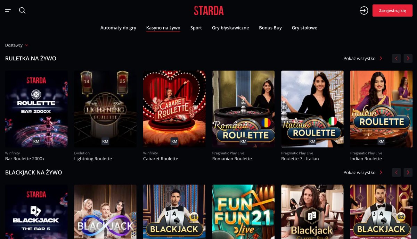This screenshot has width=417, height=239.
Task: Select the Bonus Buy tab
Action: (x=270, y=28)
